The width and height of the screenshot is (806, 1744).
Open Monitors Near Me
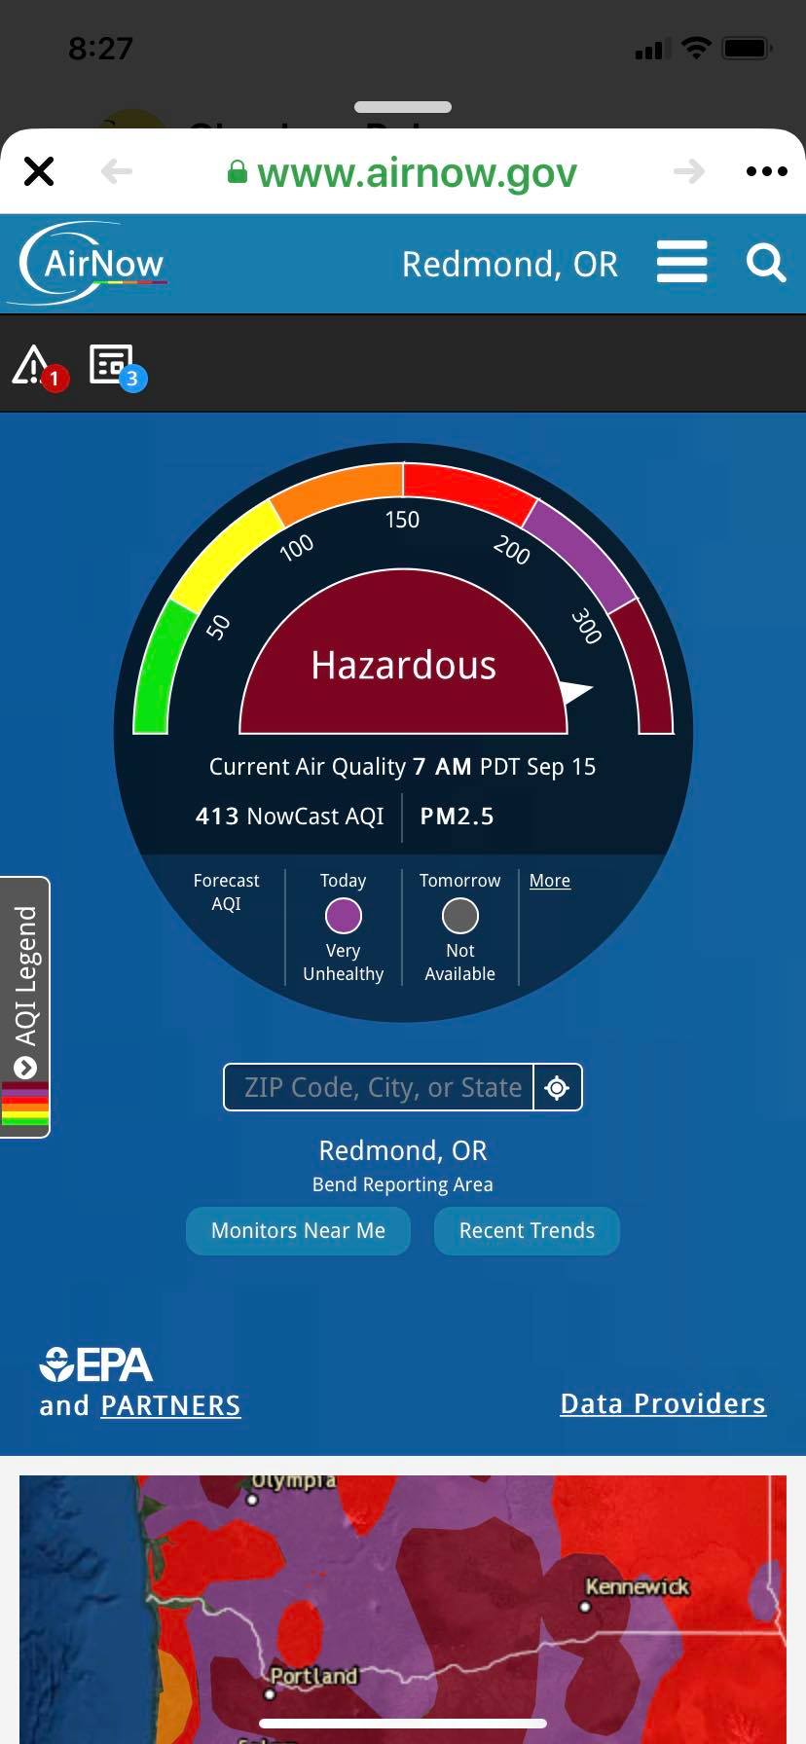[x=298, y=1231]
